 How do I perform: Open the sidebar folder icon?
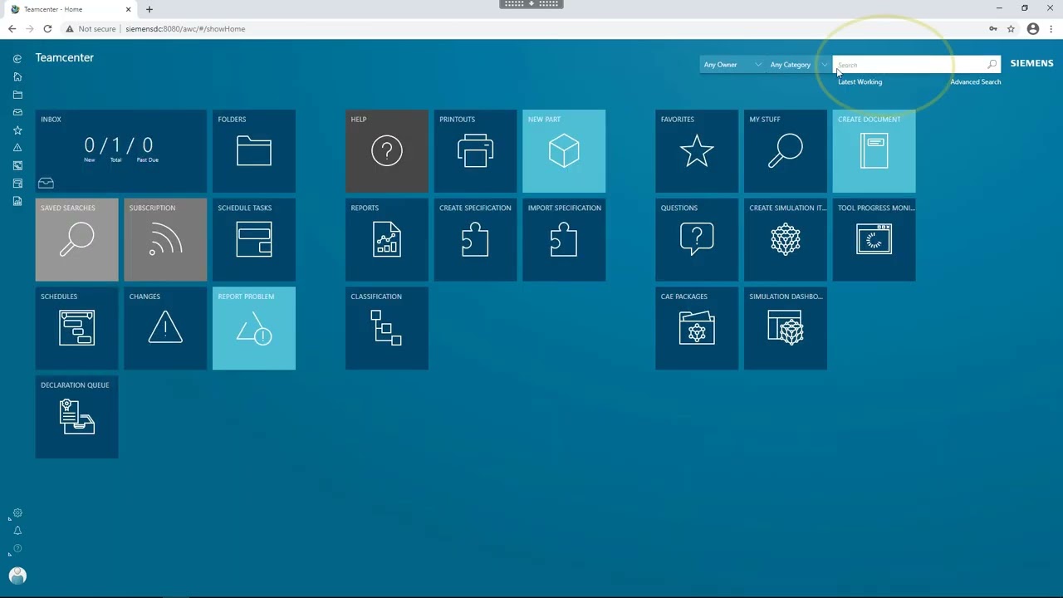[17, 95]
